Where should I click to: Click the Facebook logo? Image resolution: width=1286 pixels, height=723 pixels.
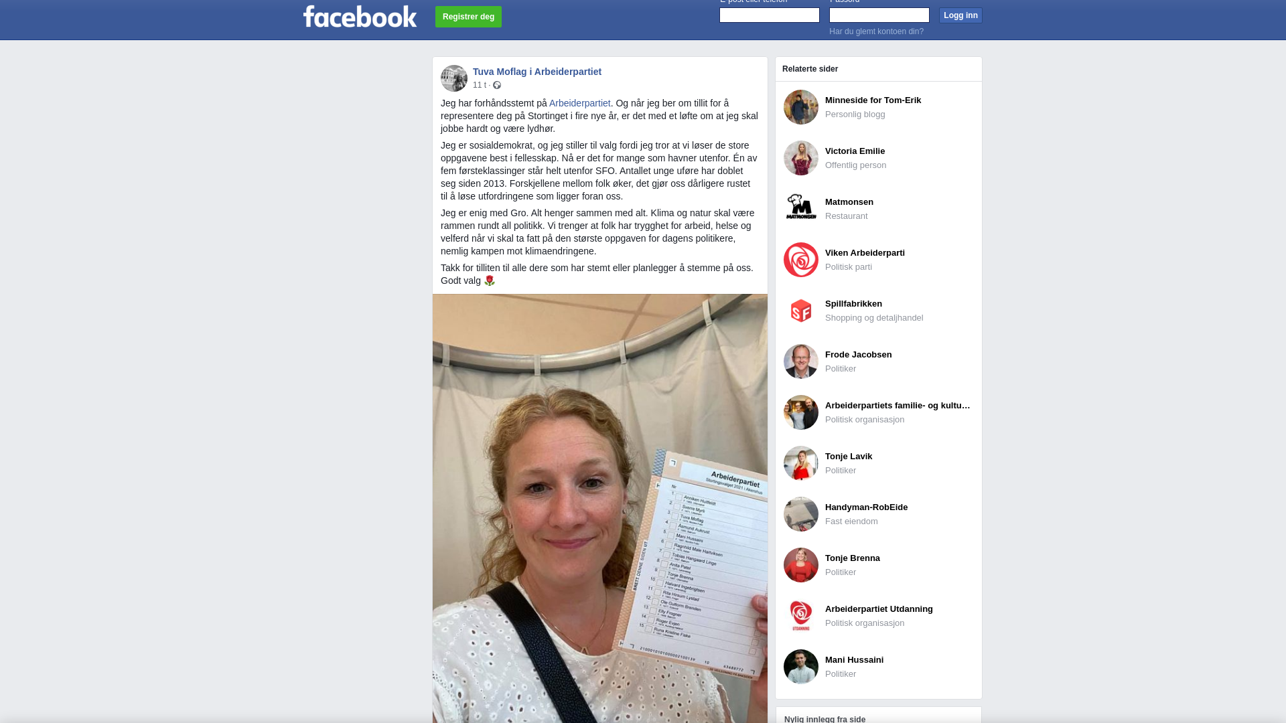(360, 17)
